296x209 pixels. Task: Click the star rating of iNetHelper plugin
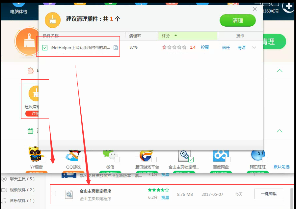pyautogui.click(x=174, y=47)
